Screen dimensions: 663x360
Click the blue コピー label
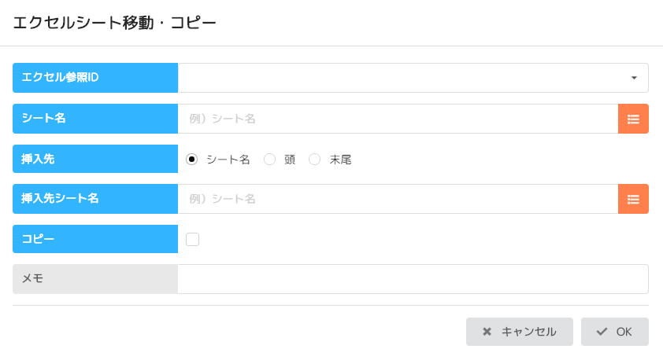[95, 239]
